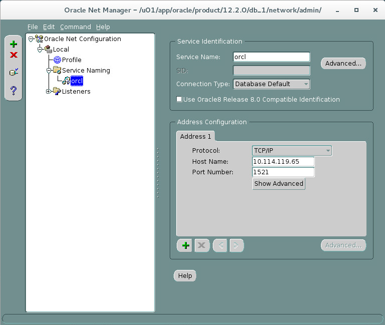
Task: Open the File menu
Action: tap(33, 27)
